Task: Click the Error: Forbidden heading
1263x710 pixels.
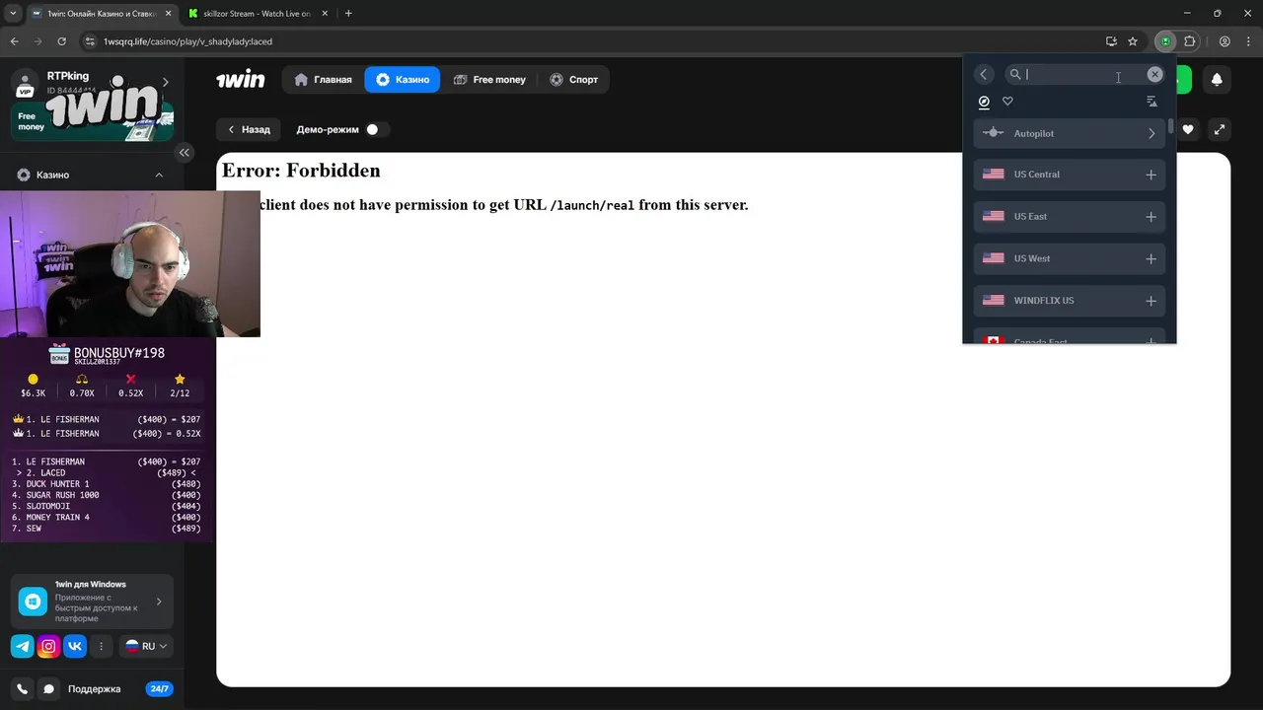Action: (x=301, y=171)
